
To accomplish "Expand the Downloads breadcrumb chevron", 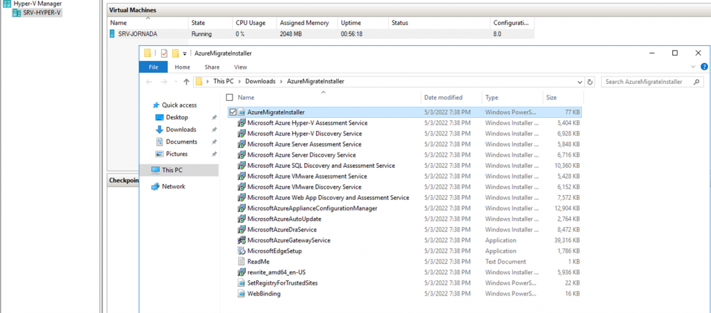I will [x=281, y=81].
